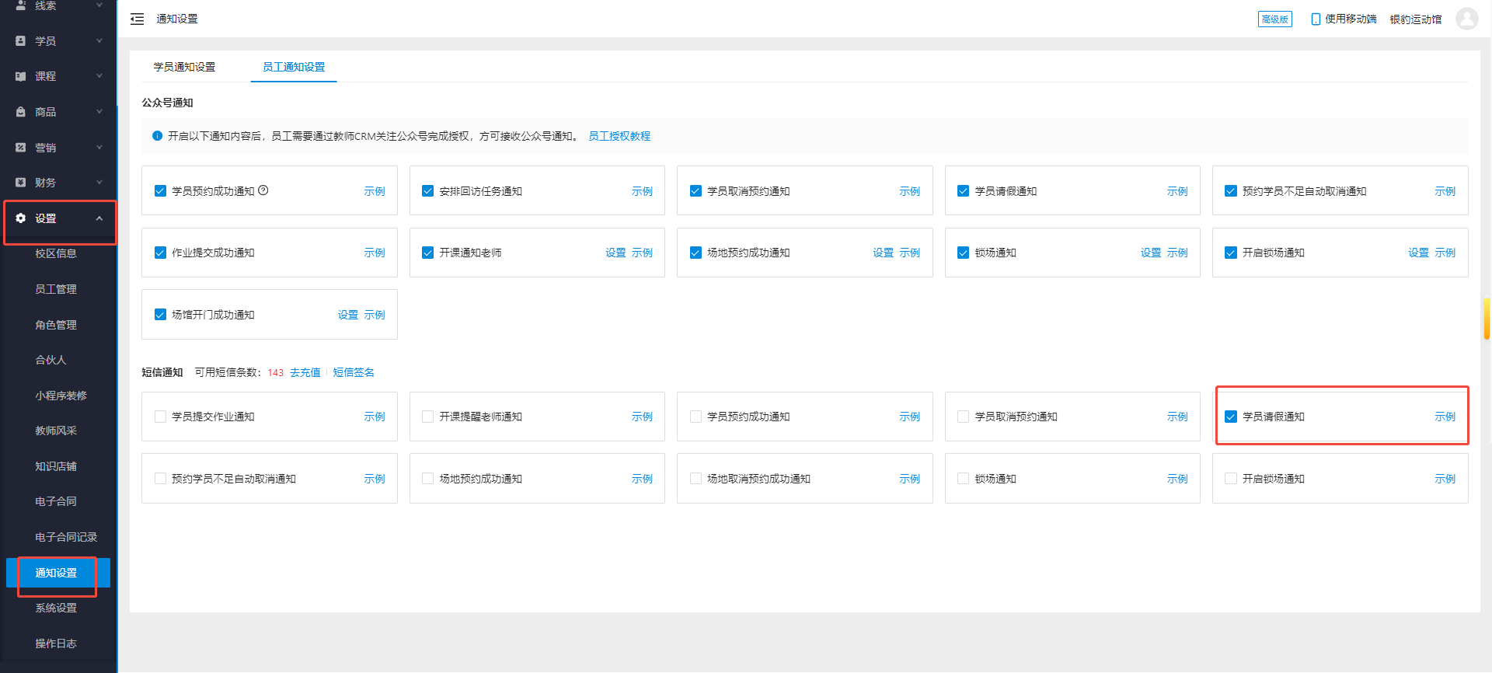View 示例 for 场馆开门成功通知
1492x673 pixels.
pyautogui.click(x=375, y=315)
